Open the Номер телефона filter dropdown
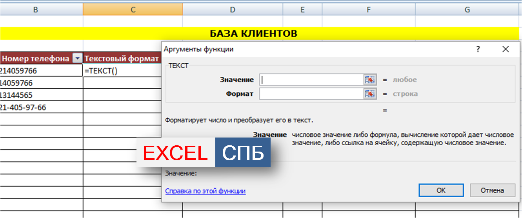Viewport: 522px width, 218px height. 78,59
